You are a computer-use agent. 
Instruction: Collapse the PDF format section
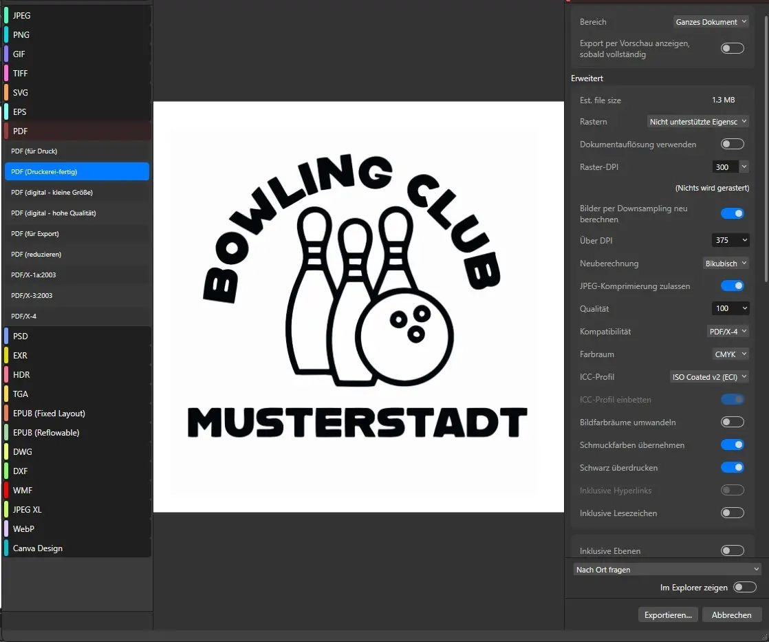pyautogui.click(x=77, y=131)
